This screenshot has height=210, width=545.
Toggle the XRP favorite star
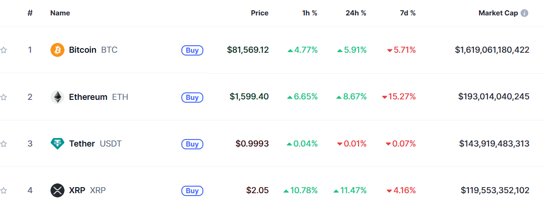(3, 190)
